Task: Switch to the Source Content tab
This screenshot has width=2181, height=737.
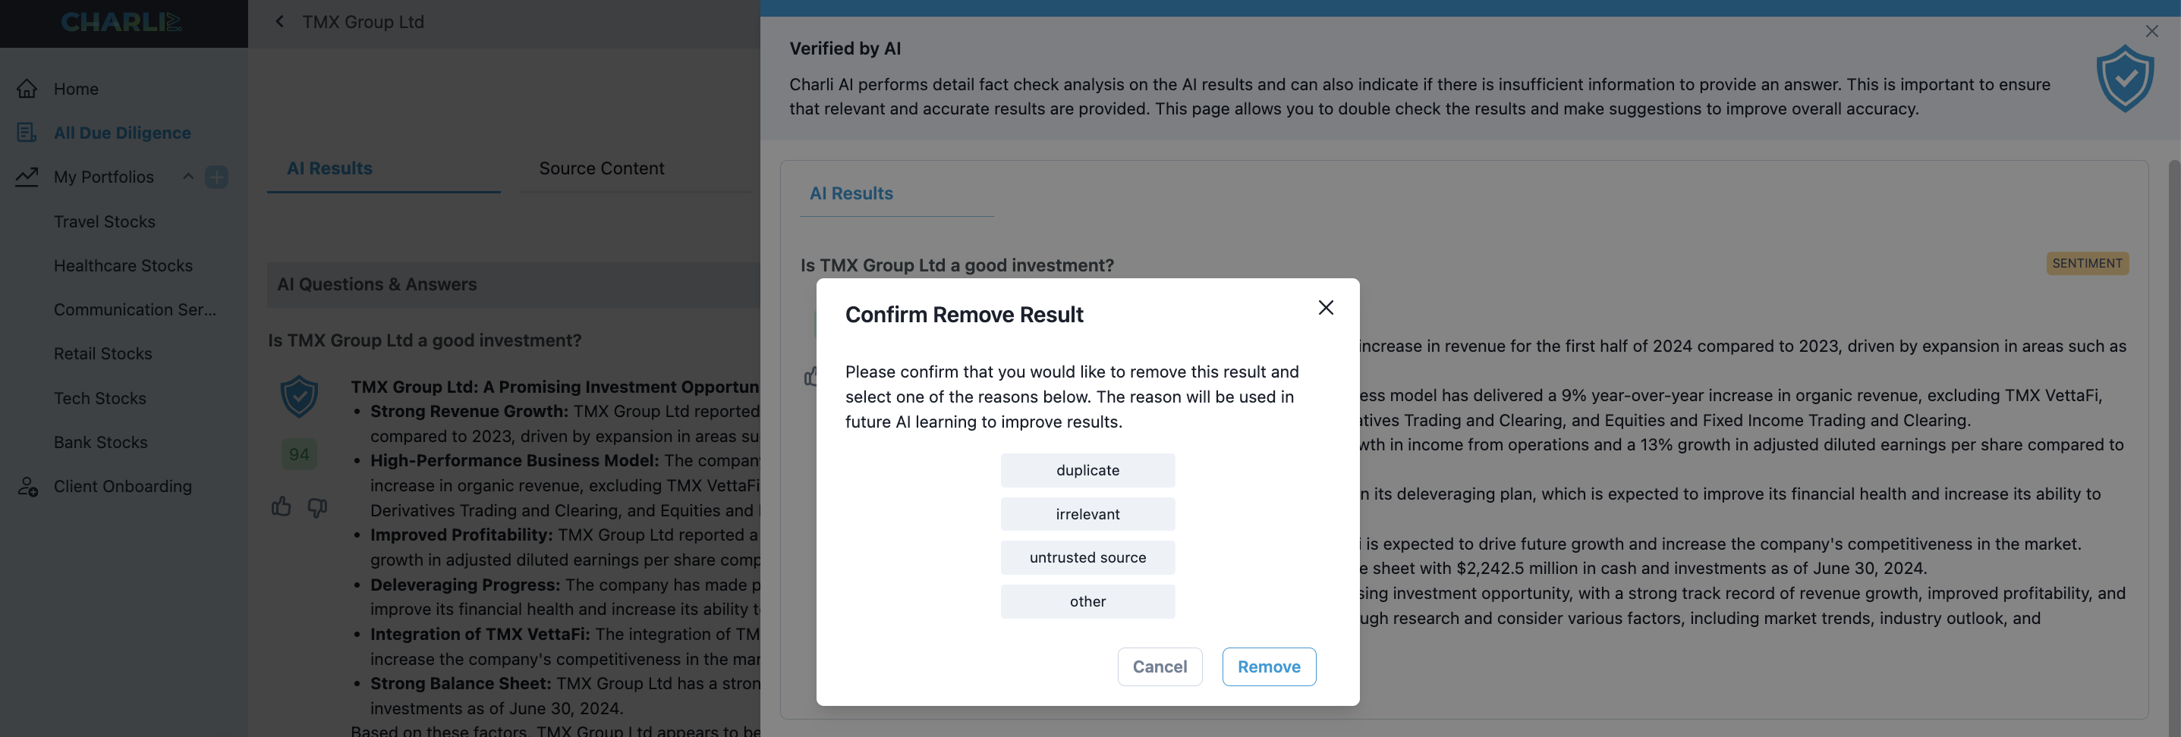Action: click(x=602, y=168)
